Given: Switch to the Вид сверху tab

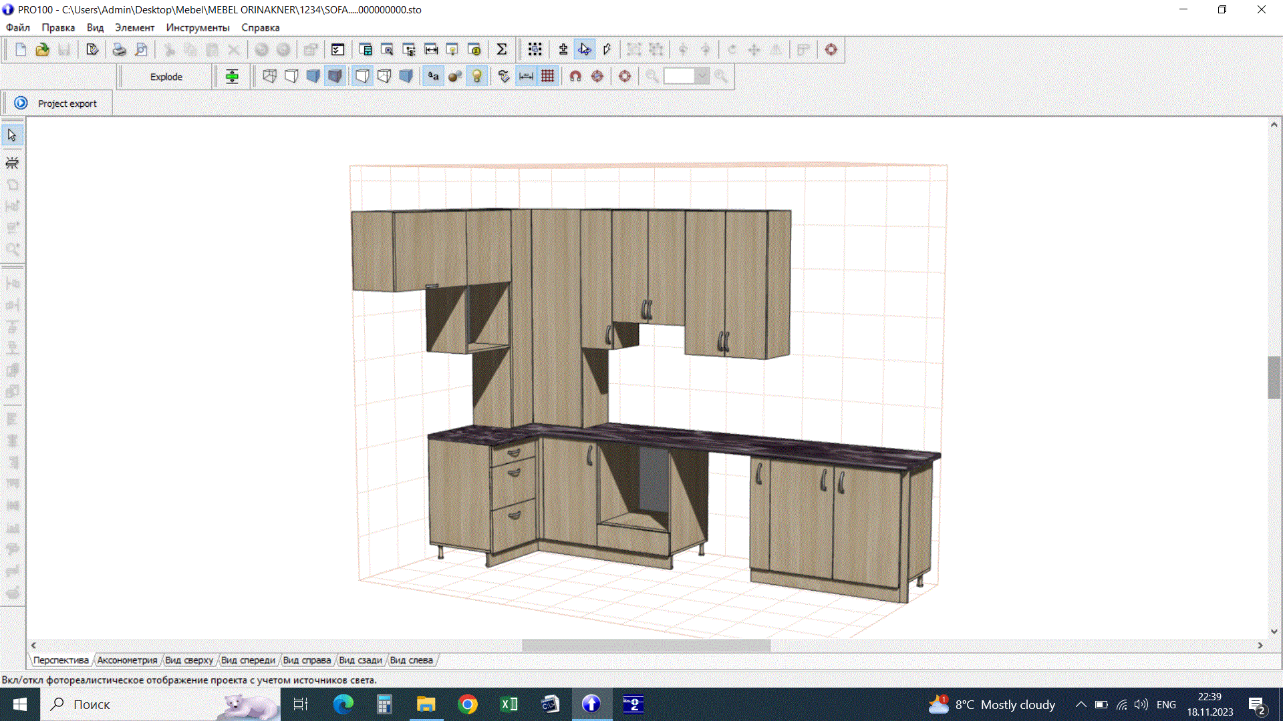Looking at the screenshot, I should 189,660.
